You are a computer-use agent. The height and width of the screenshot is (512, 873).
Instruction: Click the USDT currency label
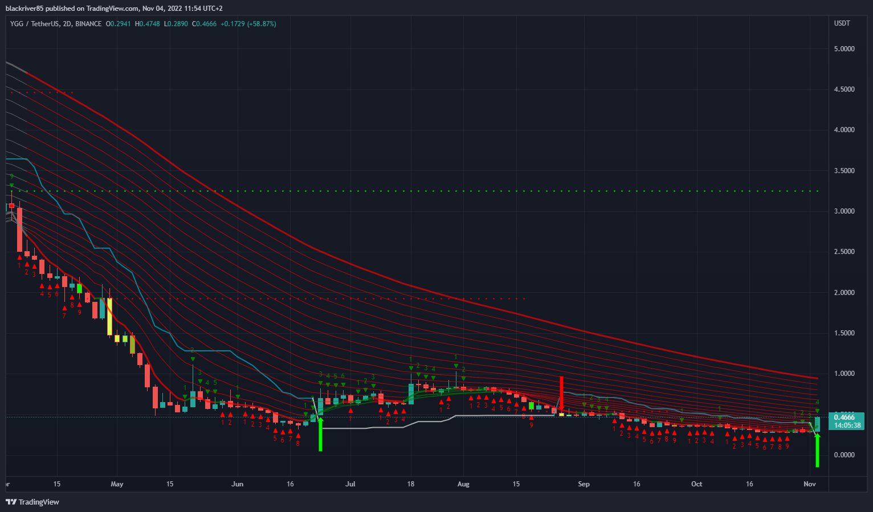842,23
